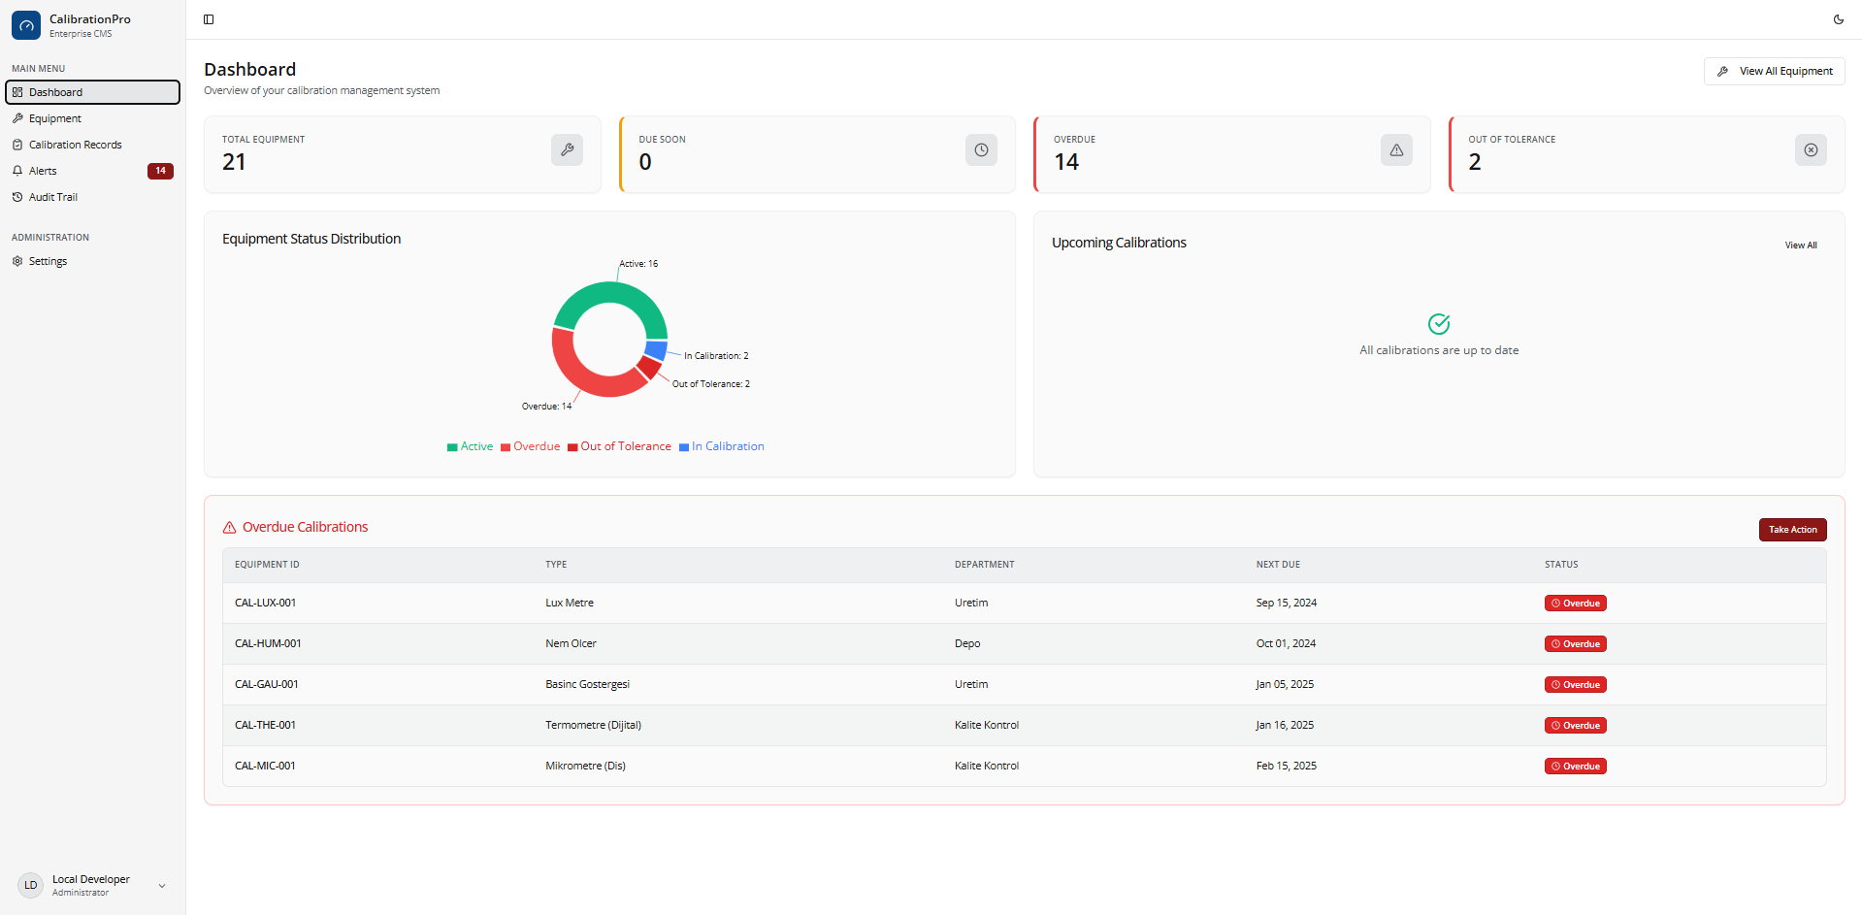This screenshot has width=1862, height=915.
Task: Open the Calibration Records page
Action: [x=75, y=144]
